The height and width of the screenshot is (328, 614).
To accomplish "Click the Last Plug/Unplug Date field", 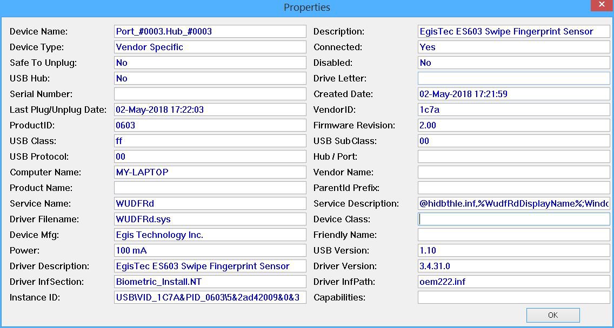I will tap(210, 110).
